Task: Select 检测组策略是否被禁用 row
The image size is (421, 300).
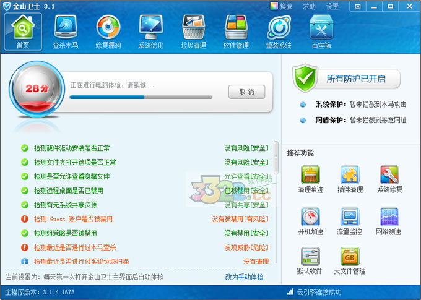Action: 144,233
